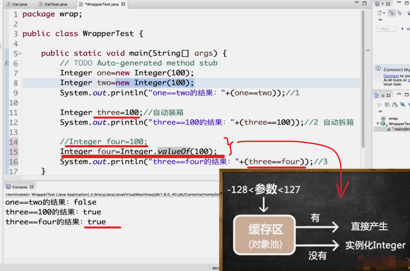Click the Collapse All icon in Outline

387,105
